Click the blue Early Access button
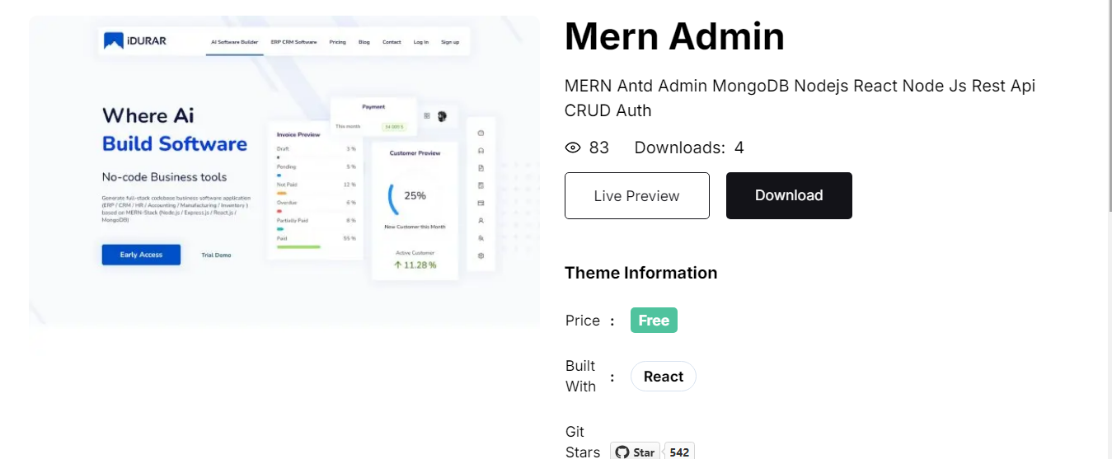This screenshot has width=1112, height=459. point(141,255)
